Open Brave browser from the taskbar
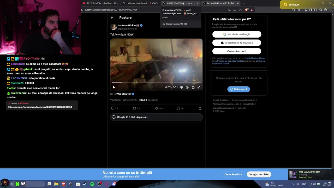Screen dimensions: 334x188 (63, 184)
